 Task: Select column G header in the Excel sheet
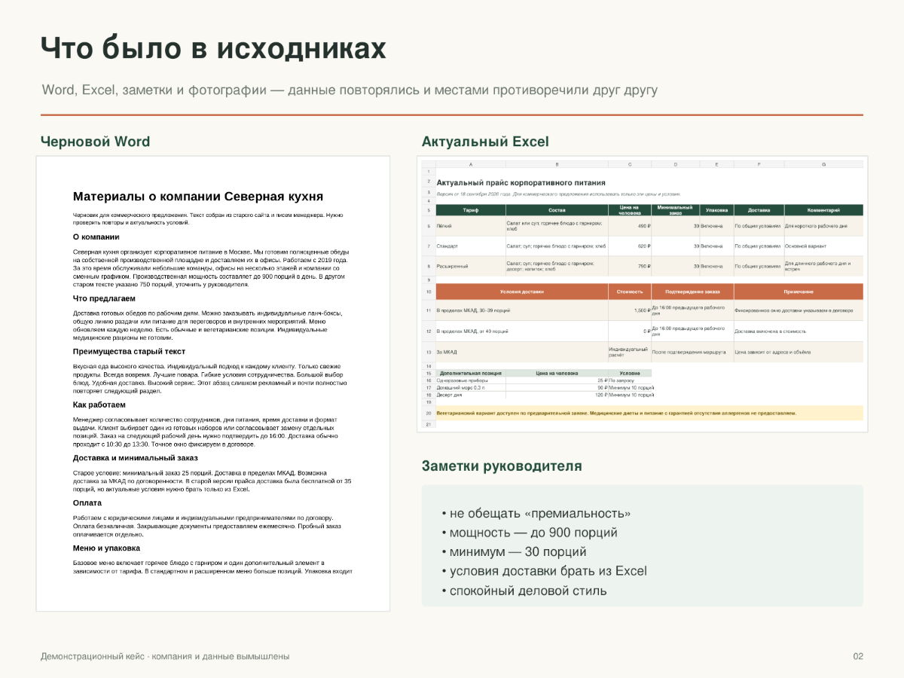(x=823, y=164)
